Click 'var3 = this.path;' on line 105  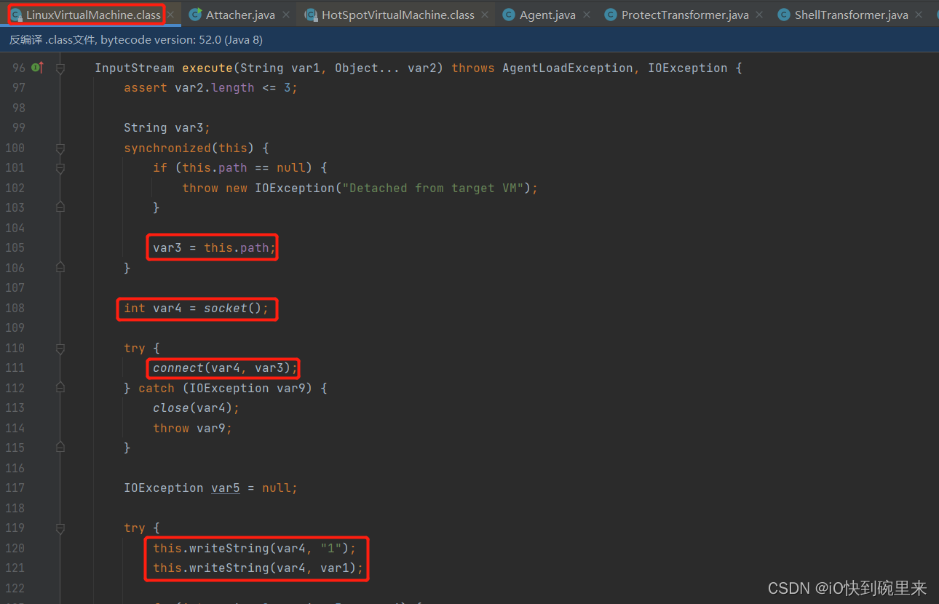215,247
